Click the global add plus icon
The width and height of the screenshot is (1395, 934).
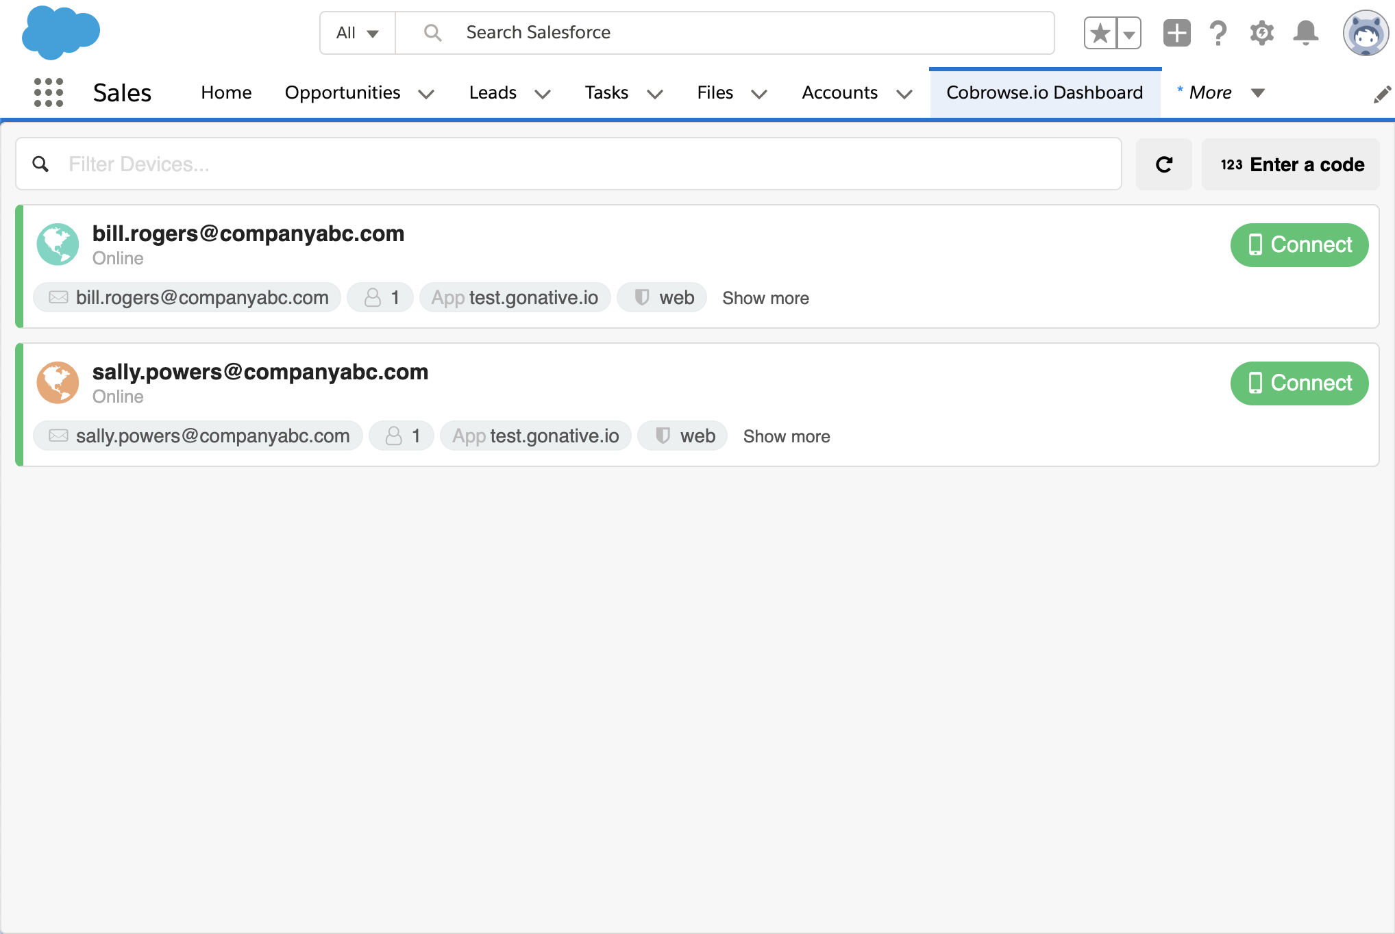point(1176,32)
